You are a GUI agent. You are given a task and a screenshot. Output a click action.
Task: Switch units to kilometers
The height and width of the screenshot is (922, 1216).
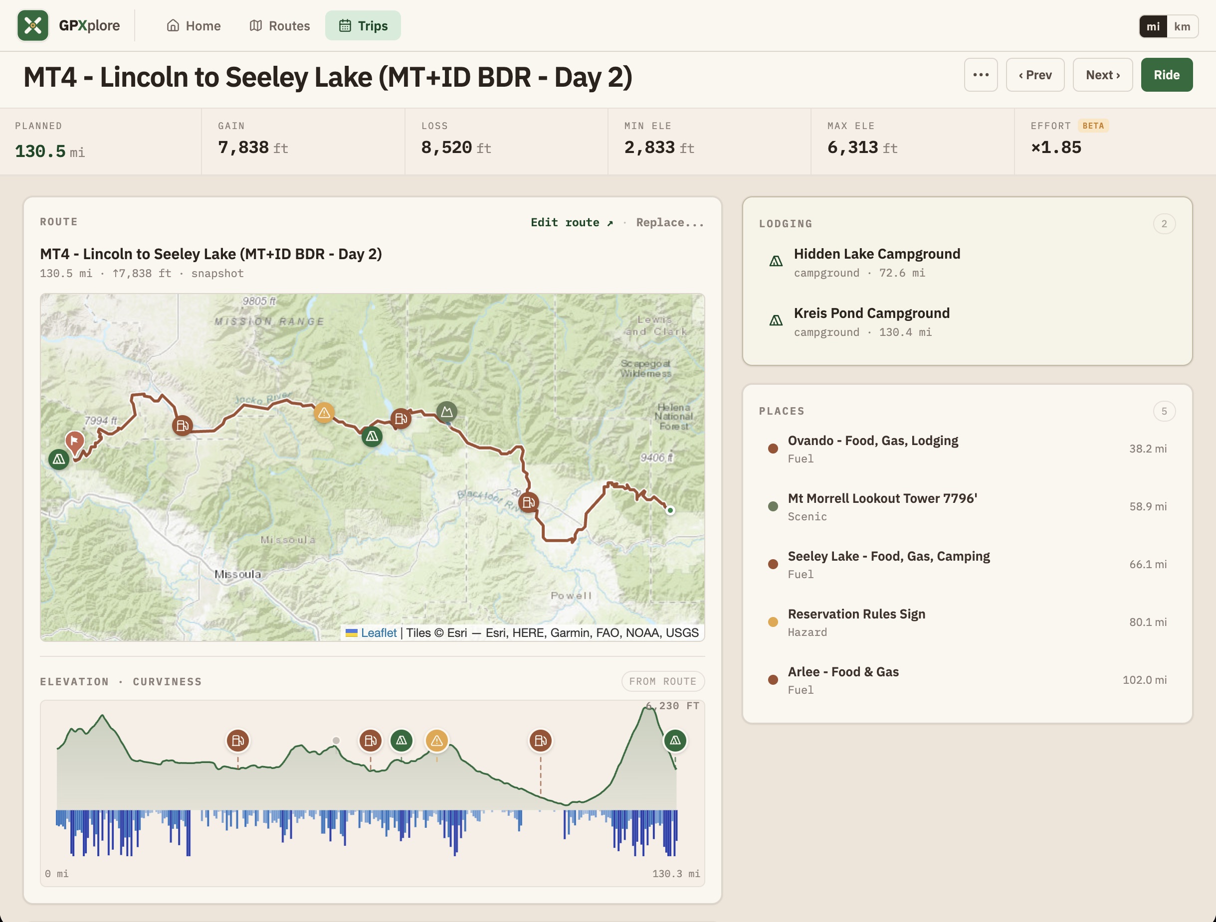[1182, 26]
